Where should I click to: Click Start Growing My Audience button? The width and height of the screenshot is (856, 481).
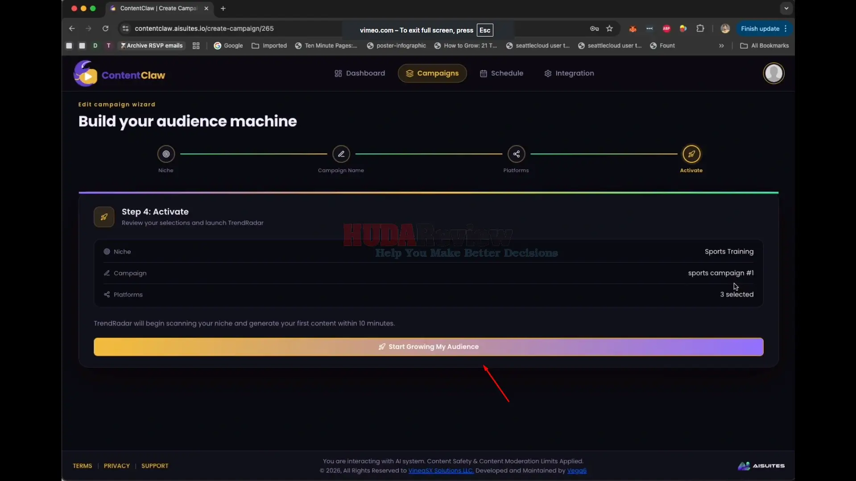point(428,347)
